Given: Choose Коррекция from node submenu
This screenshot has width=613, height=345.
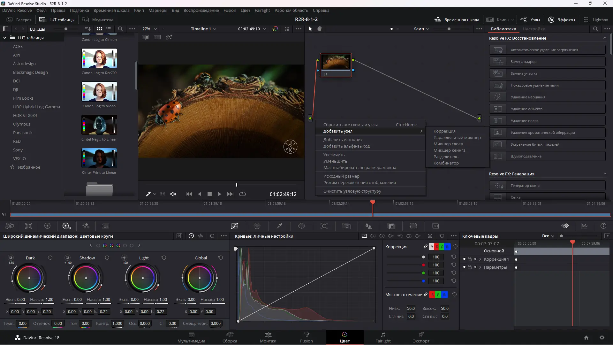Looking at the screenshot, I should click(444, 131).
